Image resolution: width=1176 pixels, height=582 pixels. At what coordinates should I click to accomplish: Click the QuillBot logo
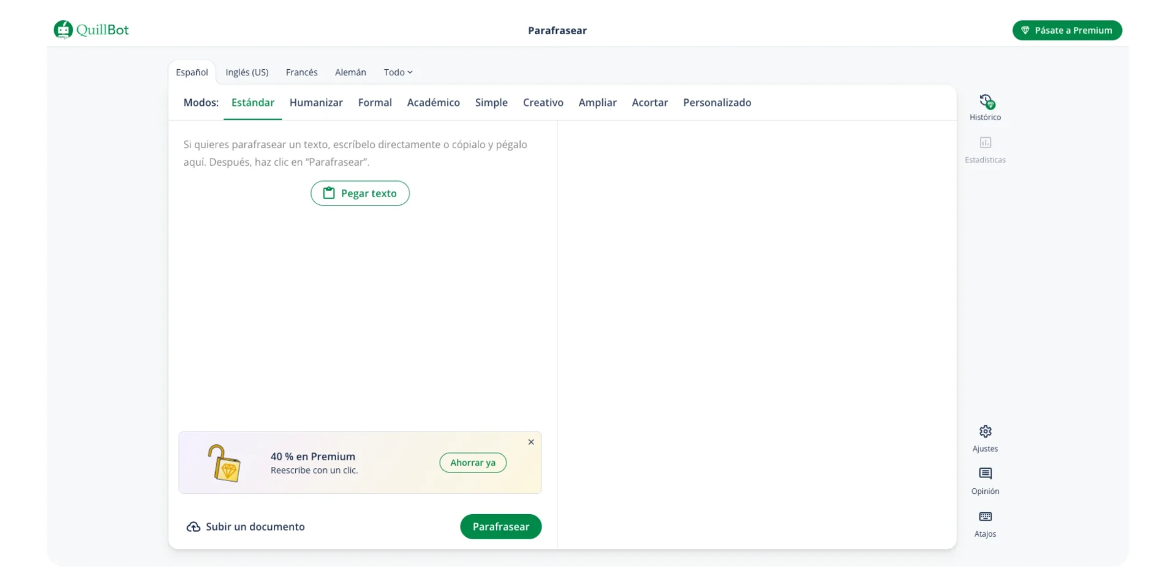pyautogui.click(x=91, y=30)
